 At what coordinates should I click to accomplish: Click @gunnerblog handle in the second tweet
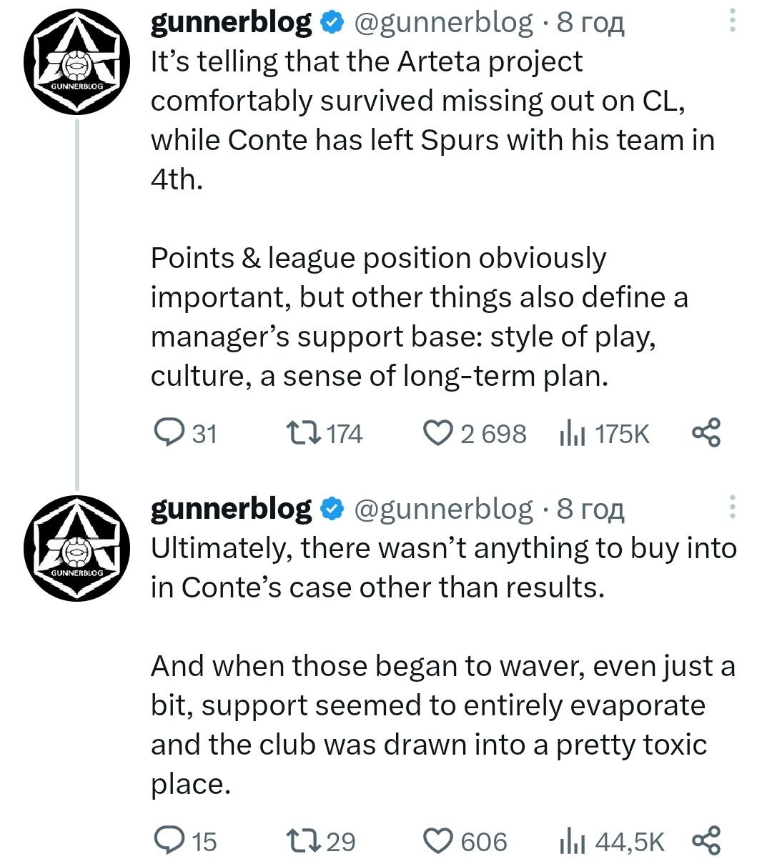coord(443,509)
